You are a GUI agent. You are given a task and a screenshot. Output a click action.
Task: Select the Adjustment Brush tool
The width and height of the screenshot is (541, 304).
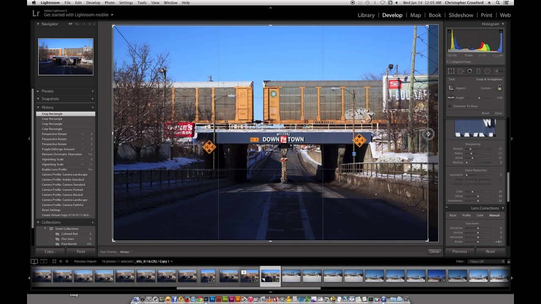tap(498, 71)
